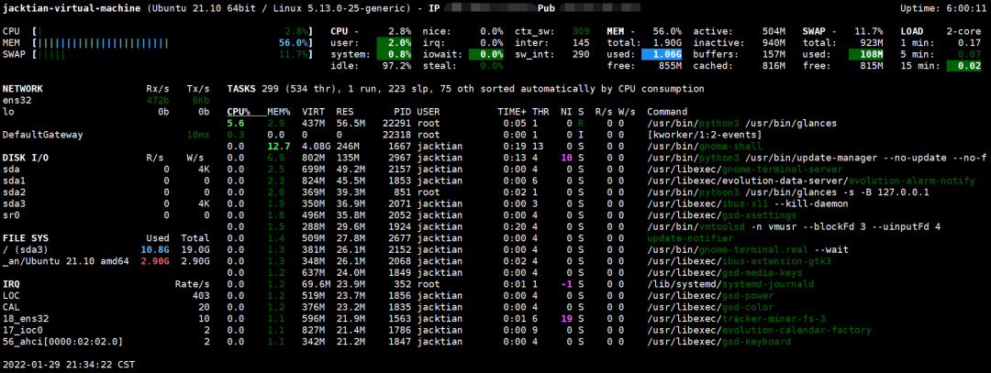Image resolution: width=991 pixels, height=373 pixels.
Task: Select the evolution-calendar-factory command
Action: [759, 331]
